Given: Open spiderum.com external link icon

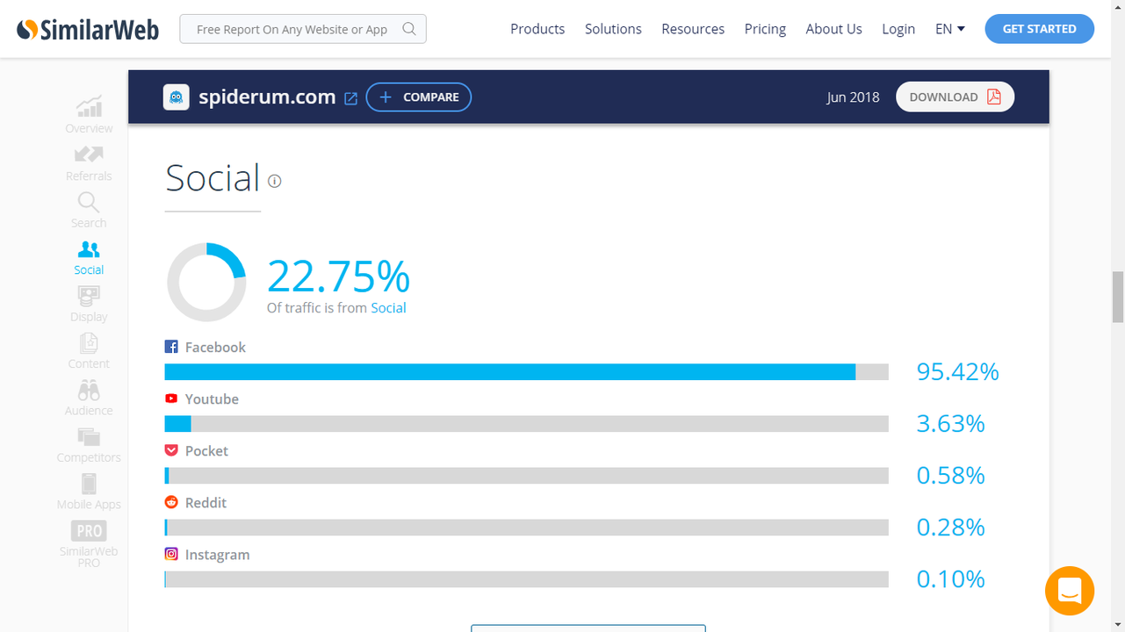Looking at the screenshot, I should (x=350, y=98).
